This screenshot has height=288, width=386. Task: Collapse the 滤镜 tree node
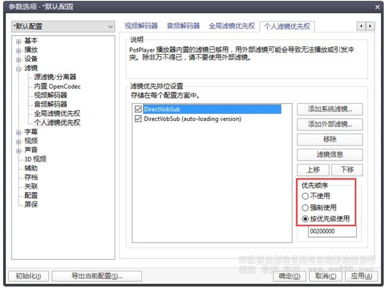tap(19, 69)
